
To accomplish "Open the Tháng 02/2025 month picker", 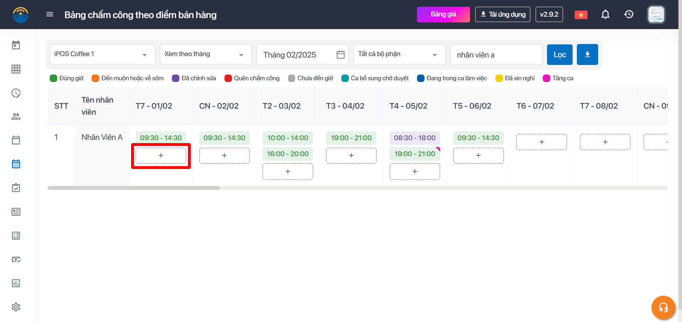I will click(303, 55).
